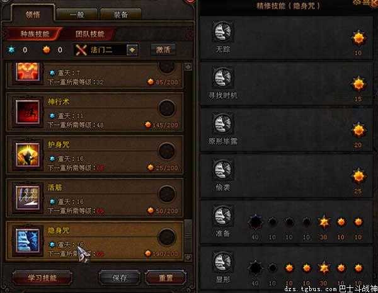The image size is (378, 293).
Task: Switch to the 一般 tab
Action: point(77,15)
